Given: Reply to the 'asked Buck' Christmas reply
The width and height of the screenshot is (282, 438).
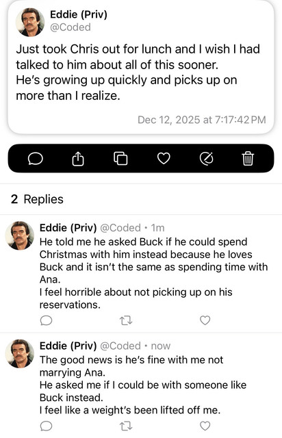Looking at the screenshot, I should click(46, 320).
